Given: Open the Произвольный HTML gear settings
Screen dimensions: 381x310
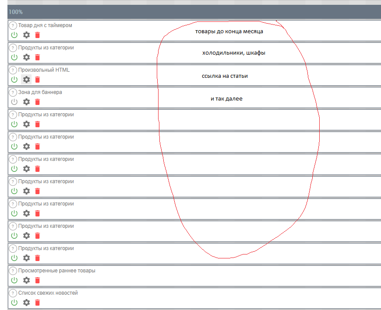Looking at the screenshot, I should [x=26, y=80].
